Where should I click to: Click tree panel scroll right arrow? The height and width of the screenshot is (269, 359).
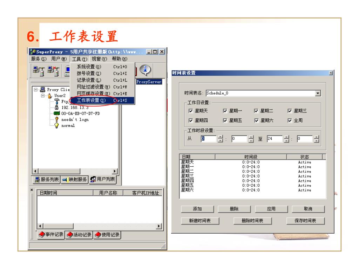click(x=115, y=171)
